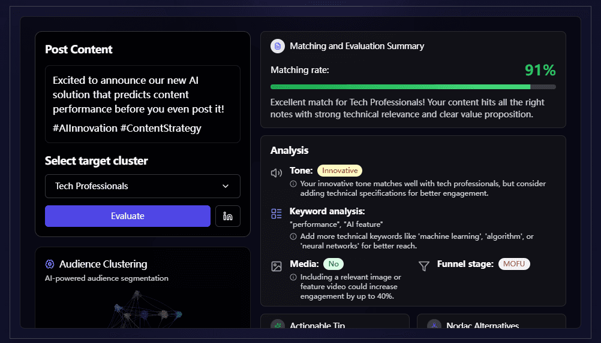601x343 pixels.
Task: Click the Matching and Evaluation Summary document icon
Action: point(277,46)
